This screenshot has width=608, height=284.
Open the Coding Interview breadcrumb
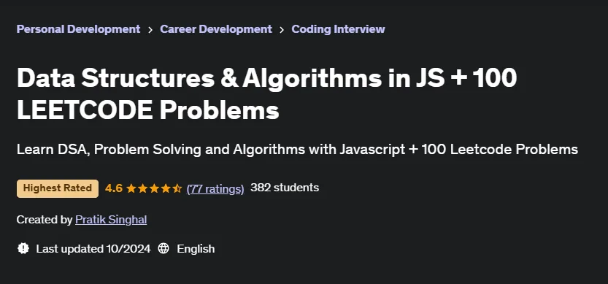coord(338,29)
